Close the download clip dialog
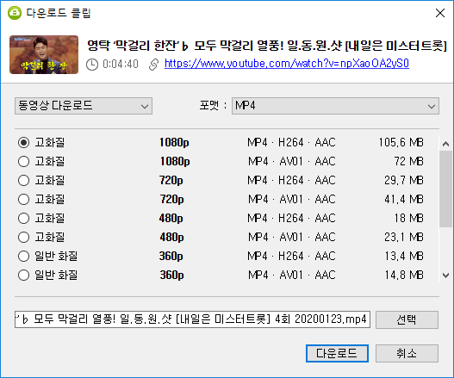This screenshot has height=378, width=454. tap(440, 13)
